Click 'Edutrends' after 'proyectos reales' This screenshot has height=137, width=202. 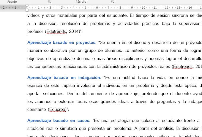point(183,67)
